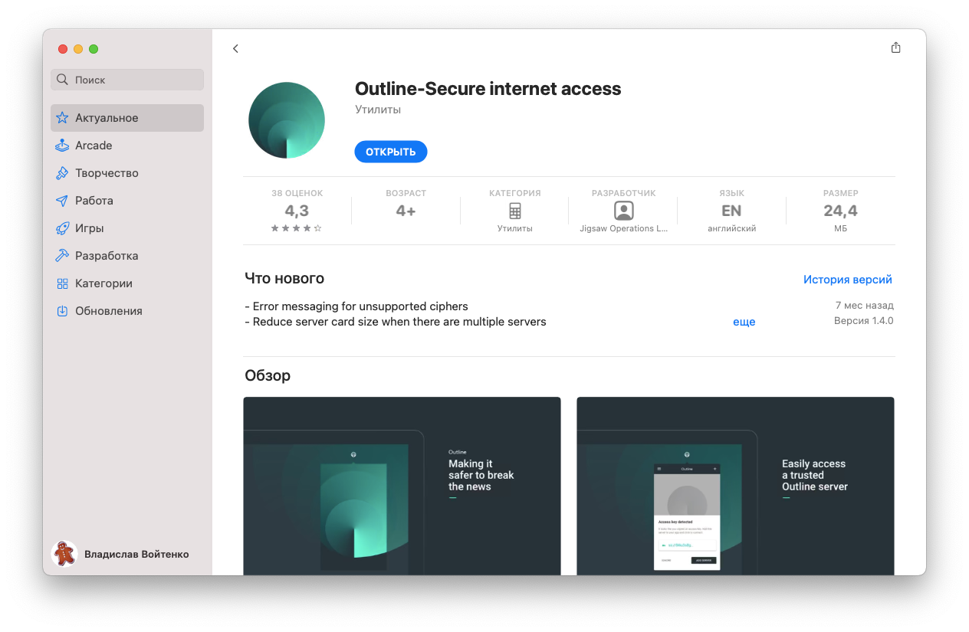Click the Утилиты subtitle under app title
Image resolution: width=969 pixels, height=632 pixels.
(x=378, y=110)
